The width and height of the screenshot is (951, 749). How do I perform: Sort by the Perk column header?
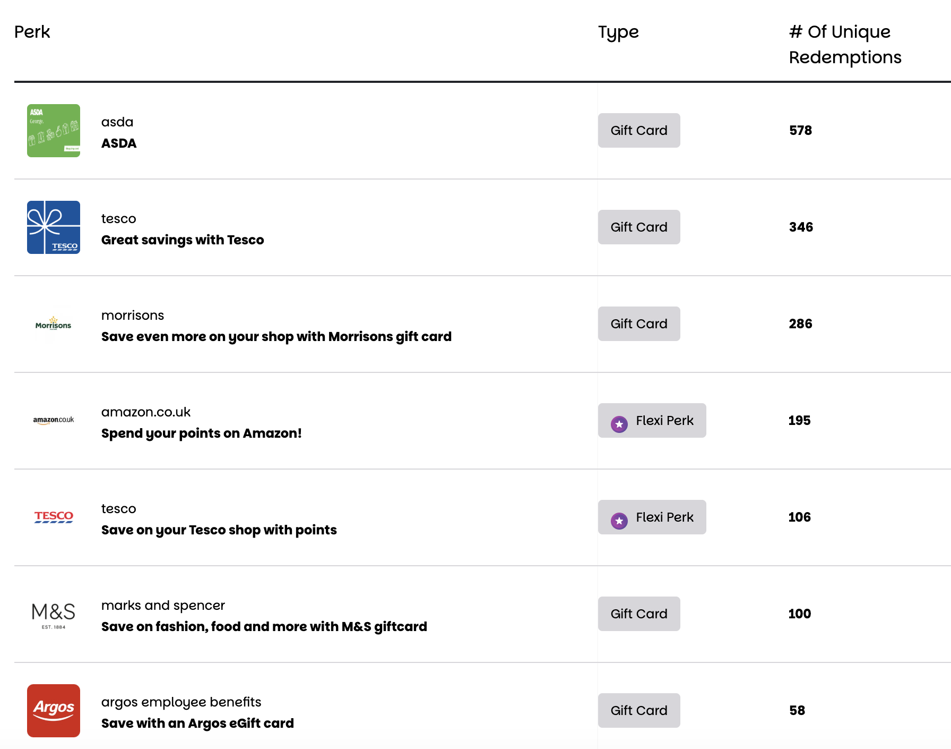tap(32, 32)
